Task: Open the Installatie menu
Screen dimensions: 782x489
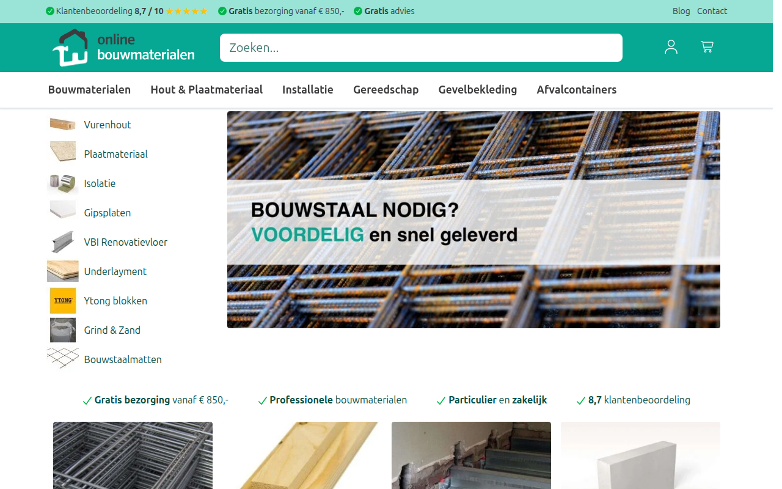Action: point(308,90)
